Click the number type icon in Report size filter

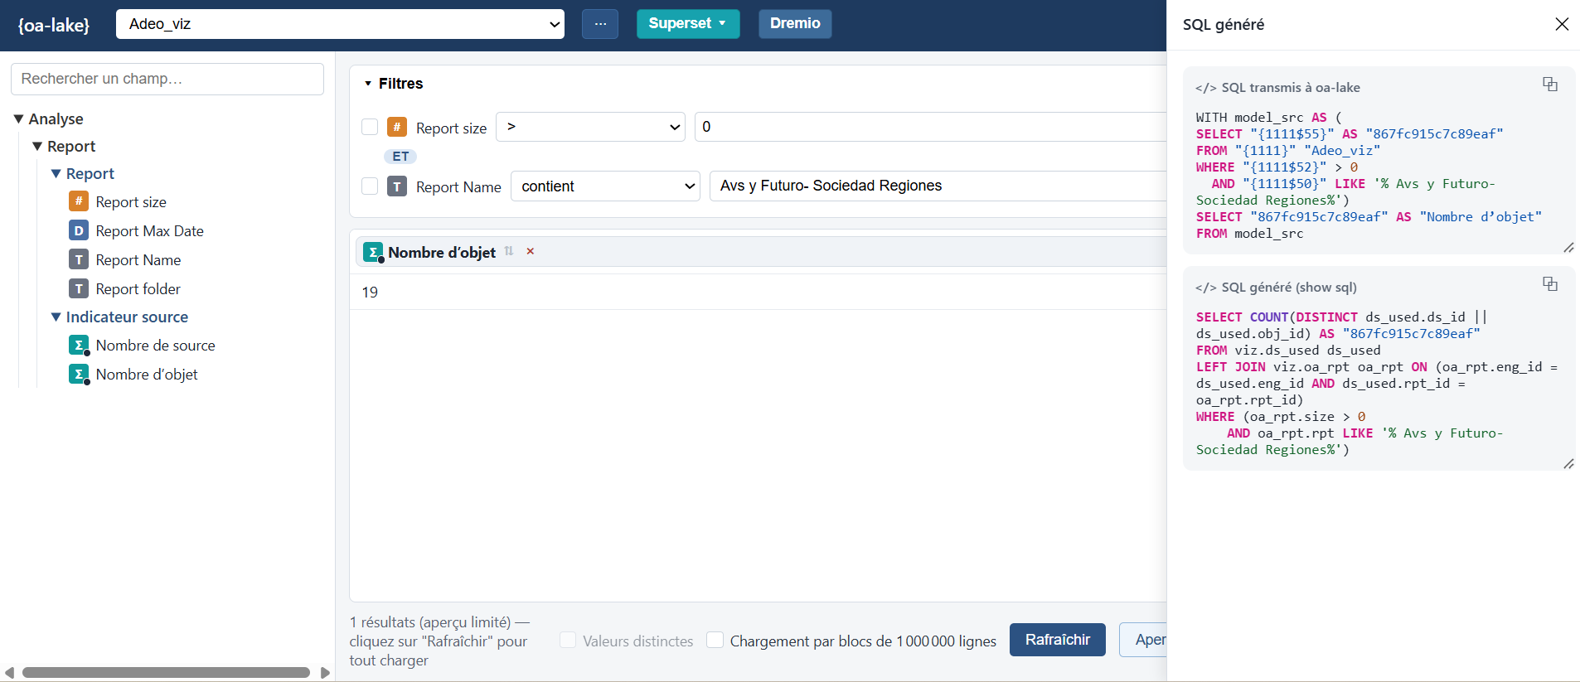click(397, 127)
